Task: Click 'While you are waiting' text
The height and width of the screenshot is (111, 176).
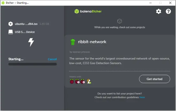Action: tap(119, 27)
